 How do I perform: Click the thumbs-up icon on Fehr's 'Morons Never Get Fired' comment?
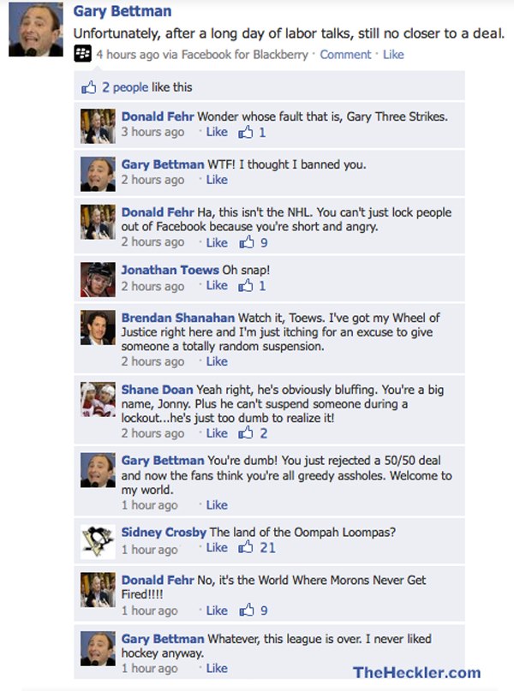coord(247,610)
